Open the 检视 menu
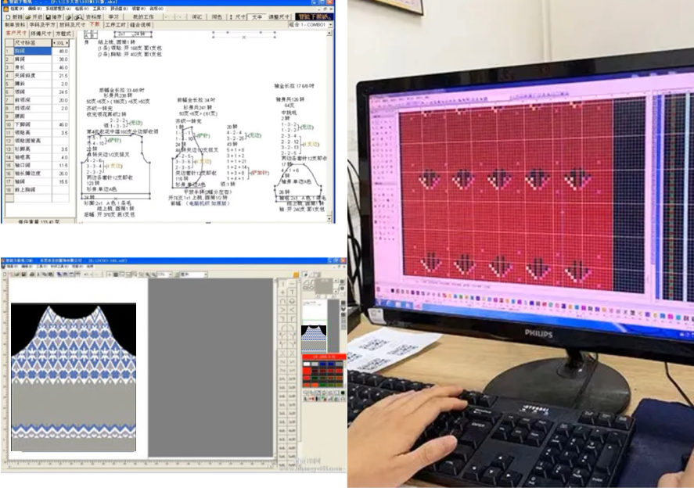 point(82,9)
